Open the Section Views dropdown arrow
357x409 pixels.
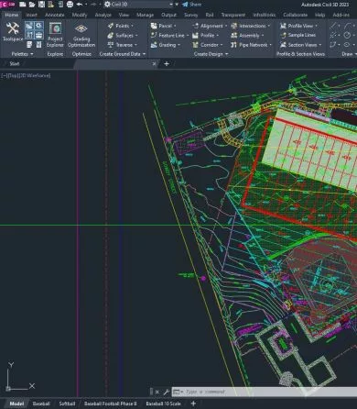(x=320, y=45)
